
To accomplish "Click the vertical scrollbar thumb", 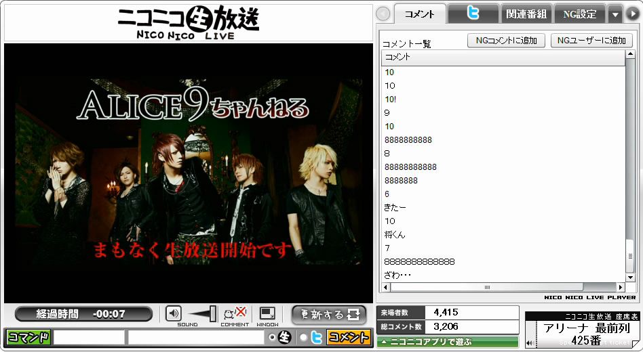I will click(630, 257).
